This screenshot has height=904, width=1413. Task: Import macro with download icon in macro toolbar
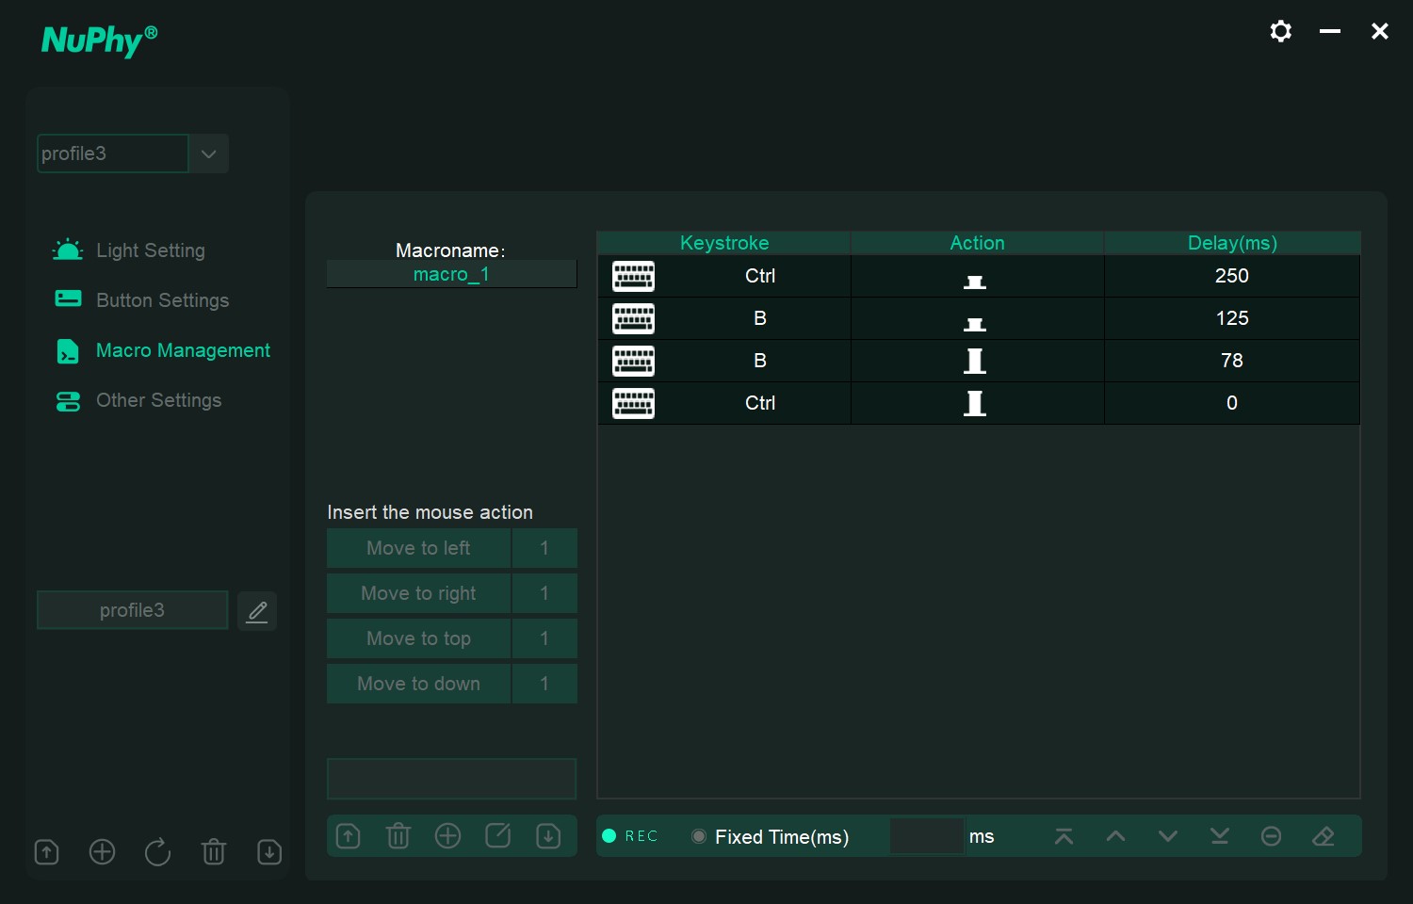548,836
